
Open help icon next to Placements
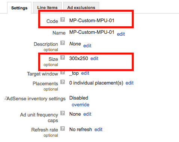coord(63,82)
